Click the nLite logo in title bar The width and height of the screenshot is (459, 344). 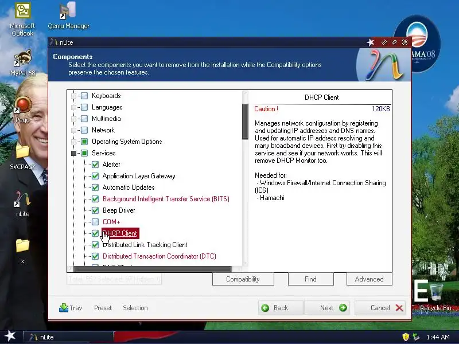click(x=53, y=42)
